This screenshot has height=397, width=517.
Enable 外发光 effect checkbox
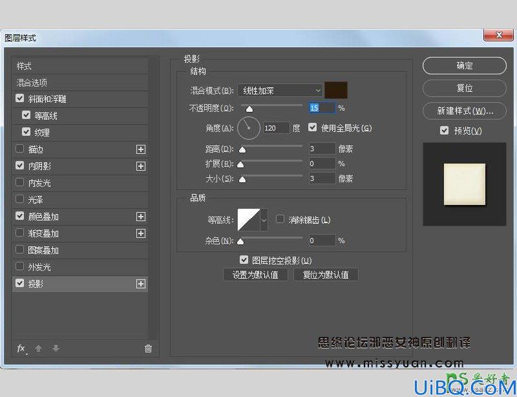pos(20,266)
